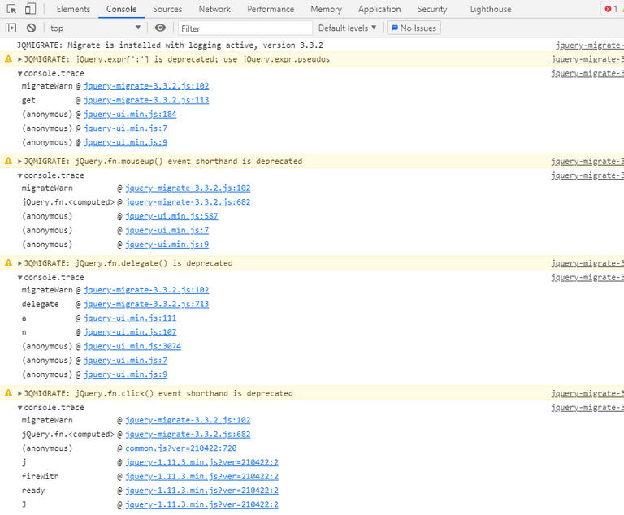Expand the jQuery.fn.delegate() deprecated warning
This screenshot has width=624, height=515.
(19, 263)
